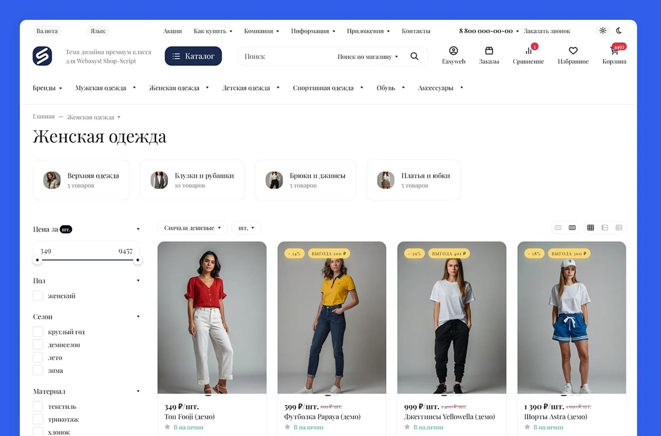Check the лето season checkbox
The image size is (661, 436).
tap(38, 358)
